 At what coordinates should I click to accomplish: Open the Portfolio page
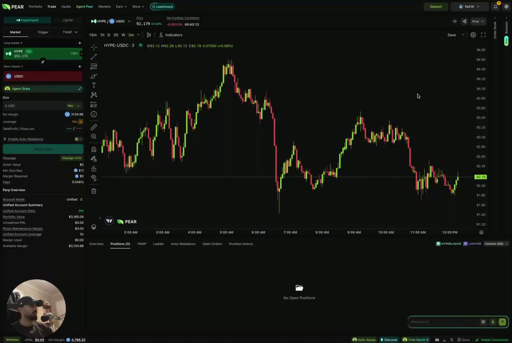(35, 6)
